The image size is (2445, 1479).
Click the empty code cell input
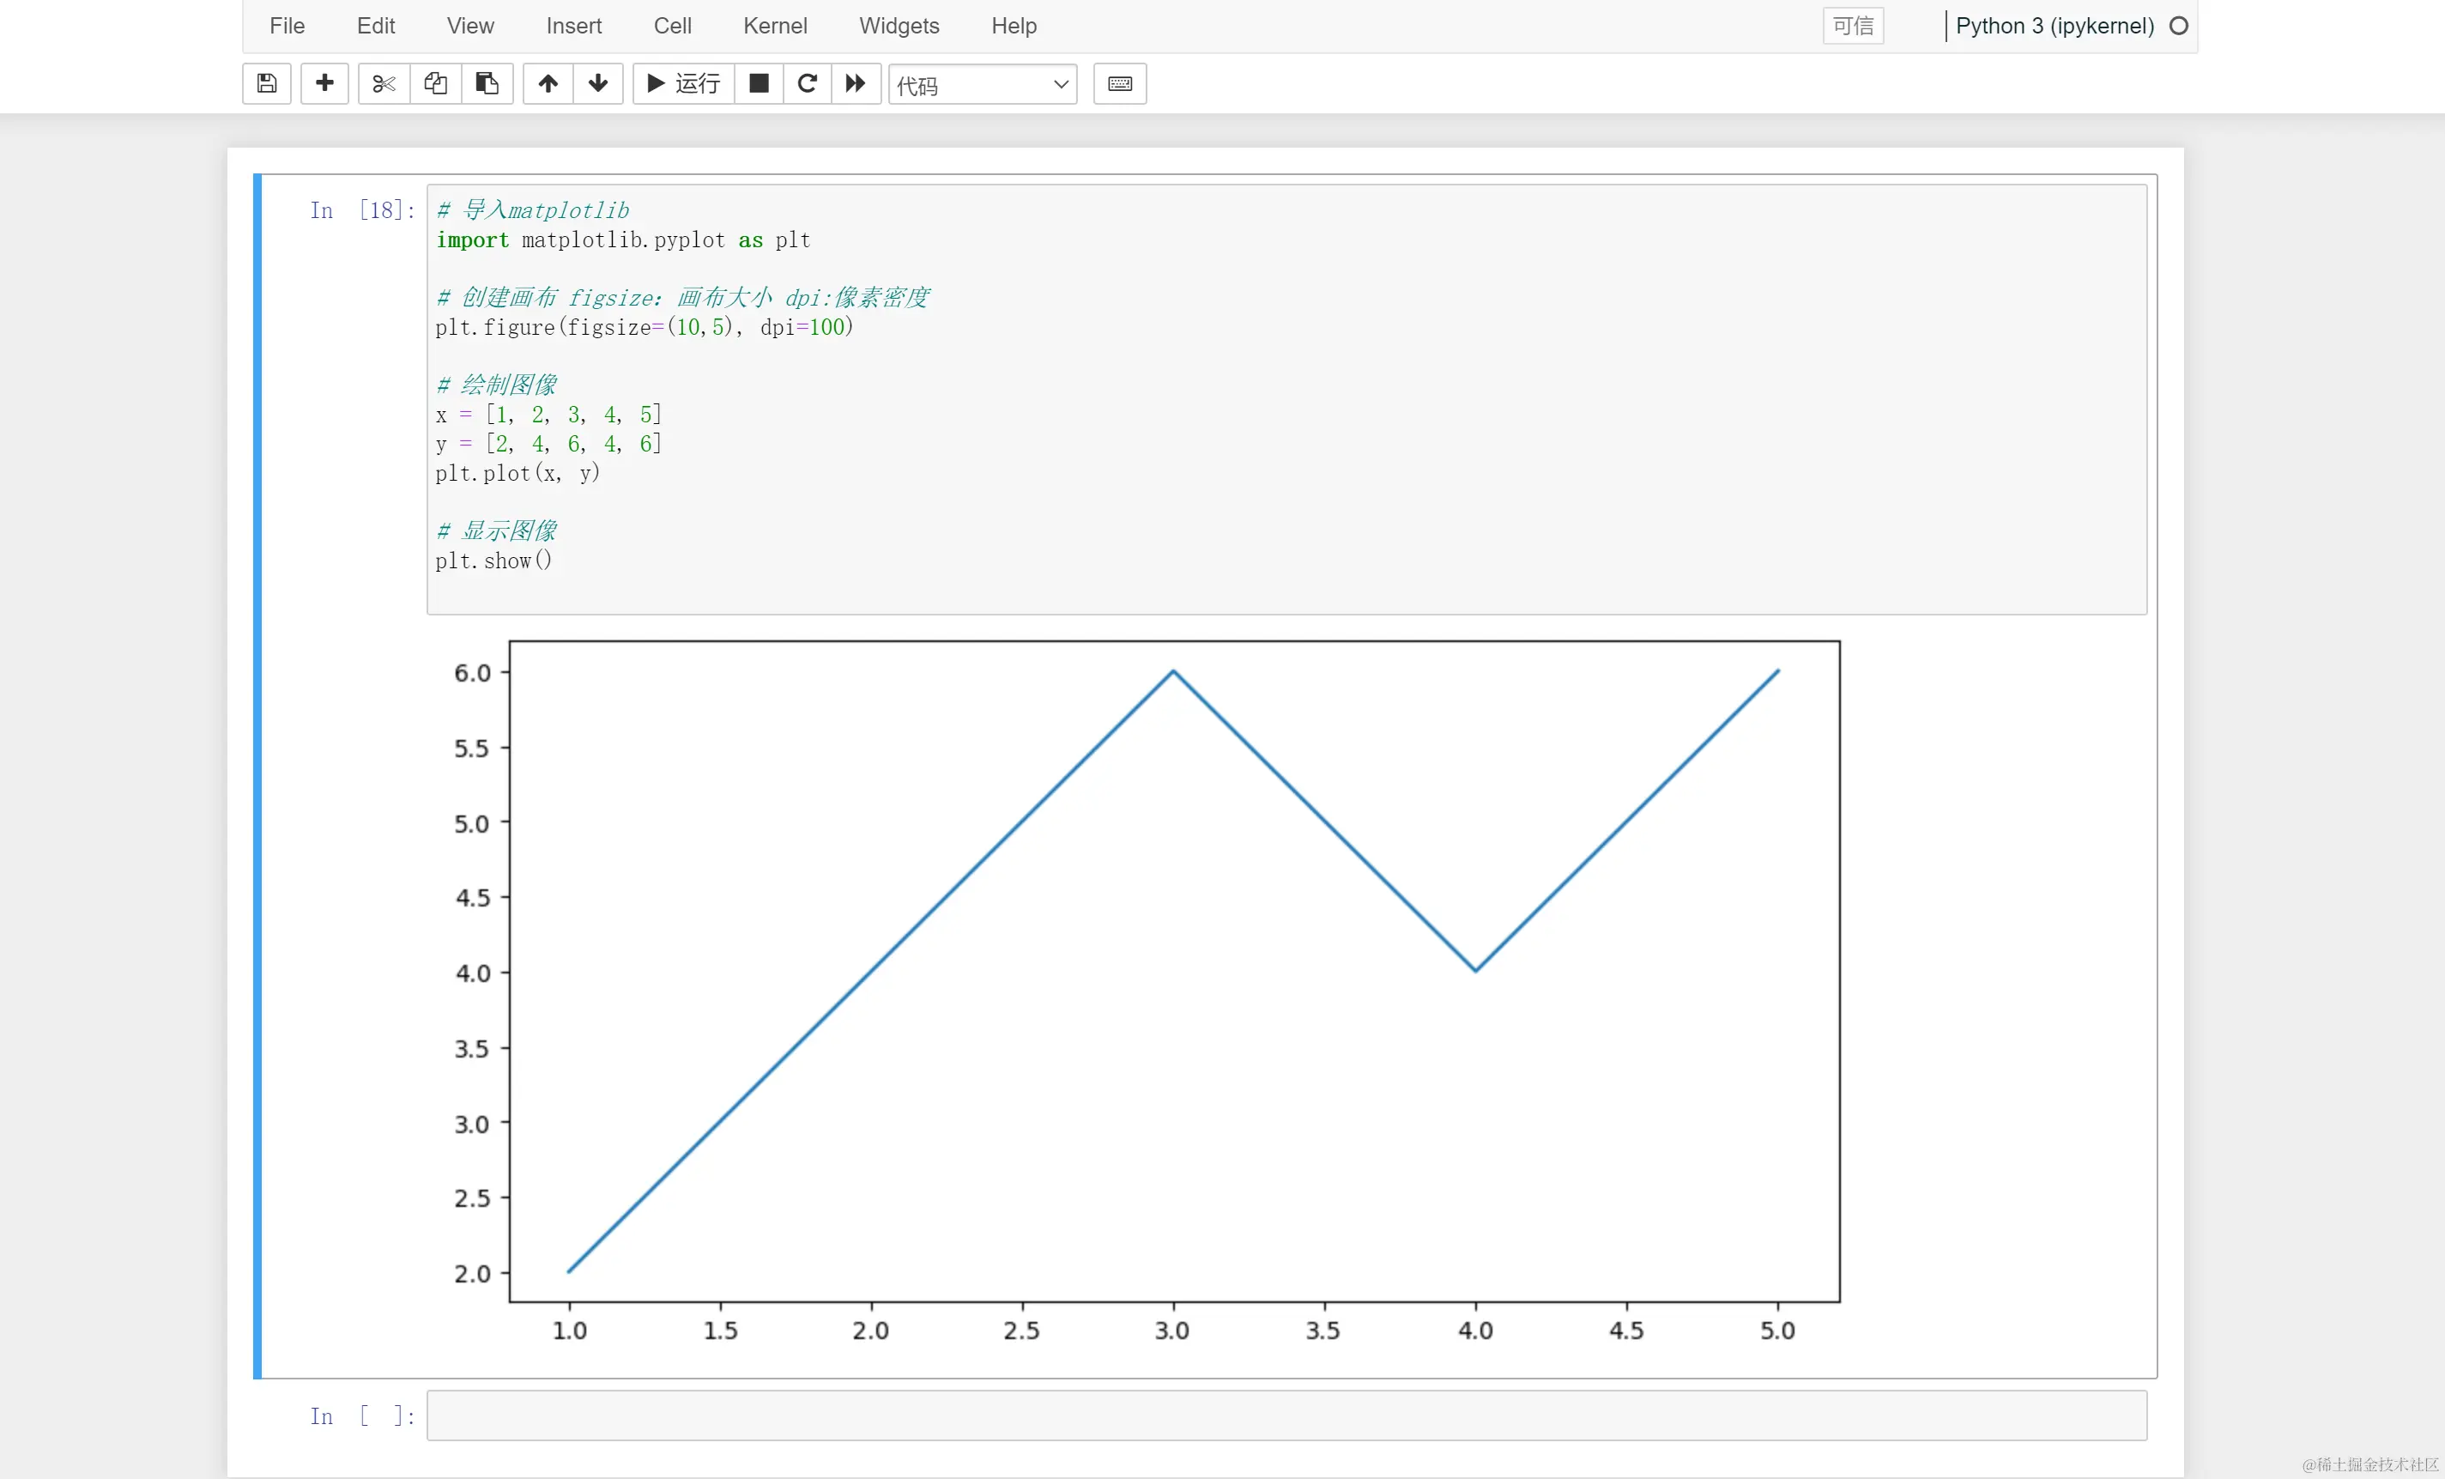(1285, 1415)
